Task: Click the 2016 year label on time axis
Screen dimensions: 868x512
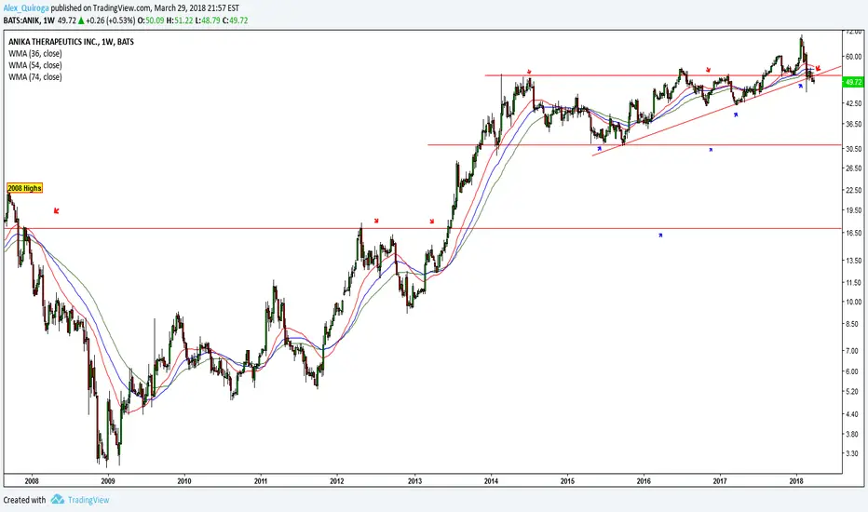Action: click(x=644, y=481)
